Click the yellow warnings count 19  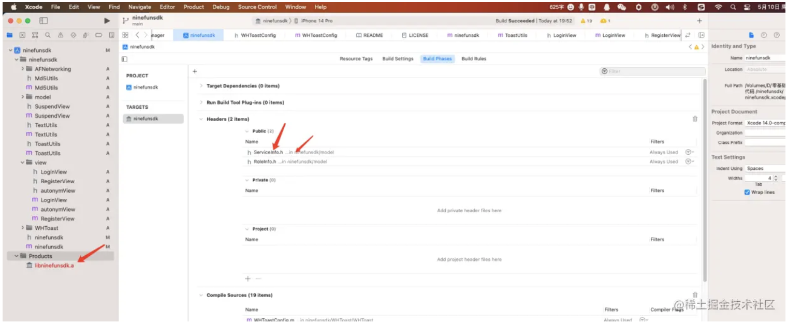[586, 21]
